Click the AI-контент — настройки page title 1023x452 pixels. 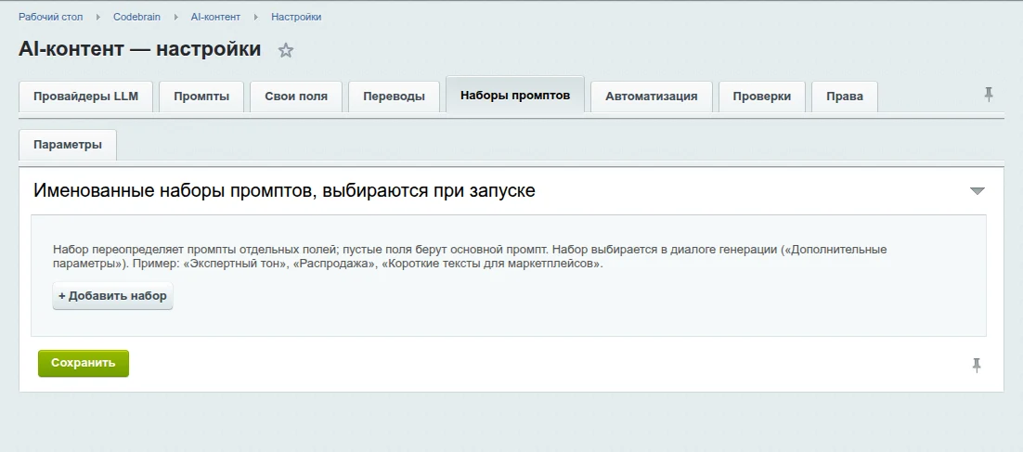[x=139, y=49]
